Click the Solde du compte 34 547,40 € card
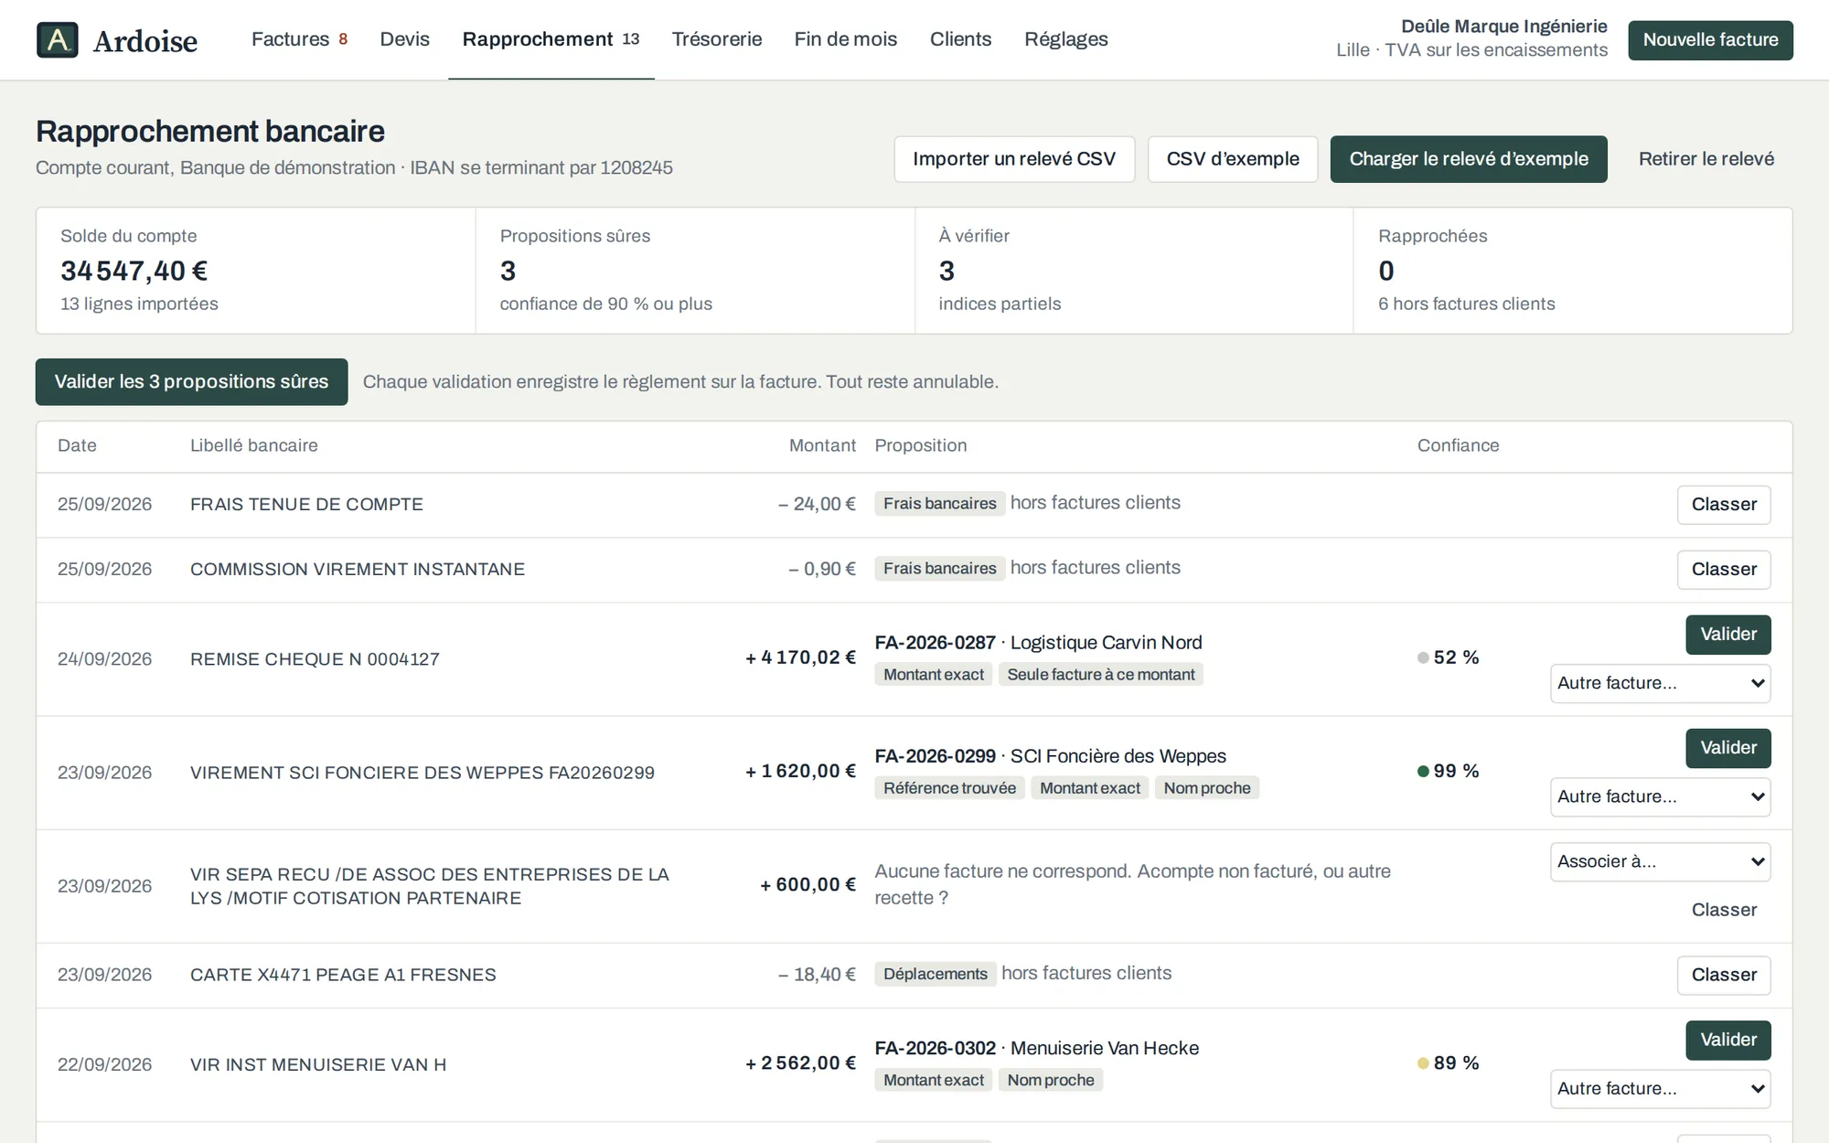 click(256, 271)
